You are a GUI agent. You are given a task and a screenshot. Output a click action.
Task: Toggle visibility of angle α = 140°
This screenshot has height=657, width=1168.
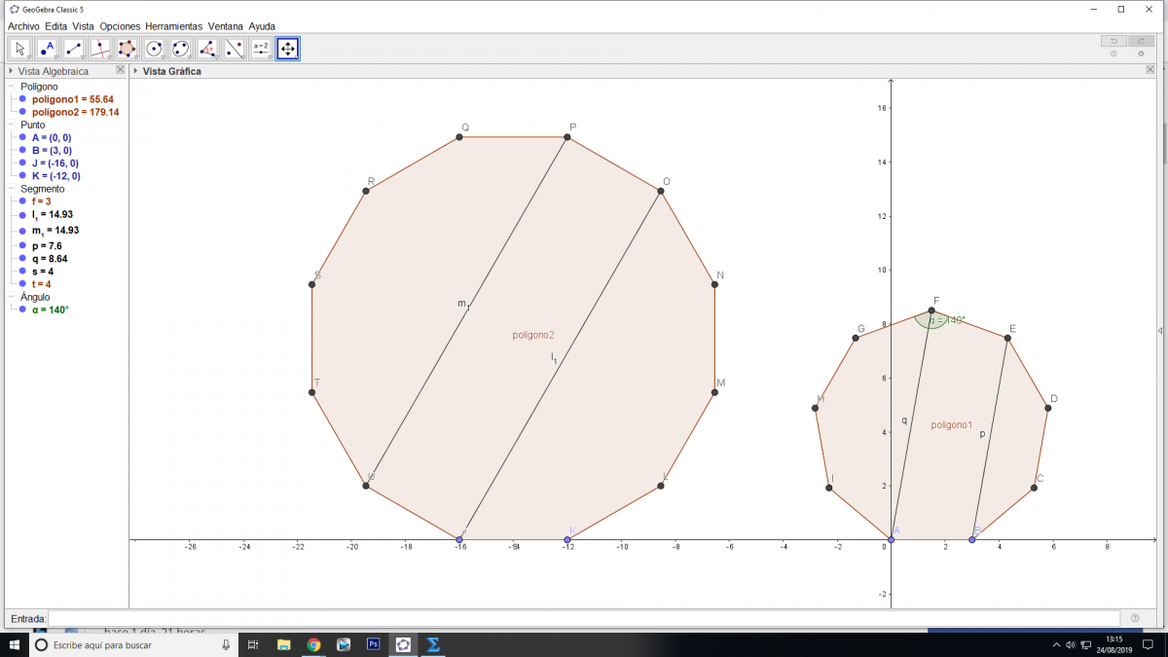(22, 310)
